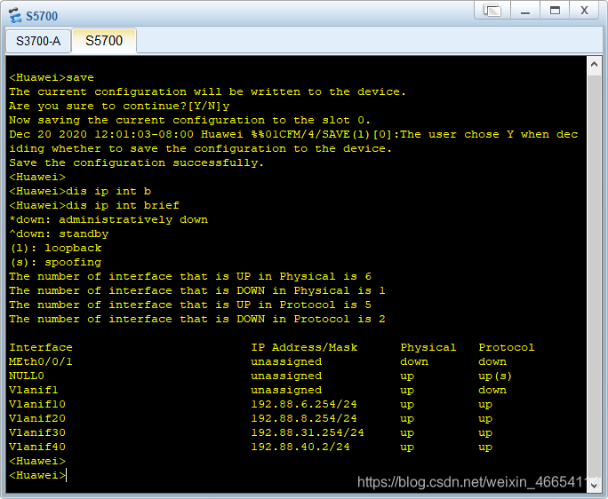Click the '^down: standby' line
The width and height of the screenshot is (608, 499).
(59, 234)
